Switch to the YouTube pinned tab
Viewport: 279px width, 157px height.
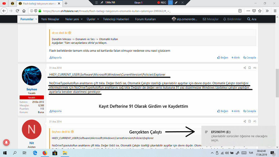click(4, 3)
